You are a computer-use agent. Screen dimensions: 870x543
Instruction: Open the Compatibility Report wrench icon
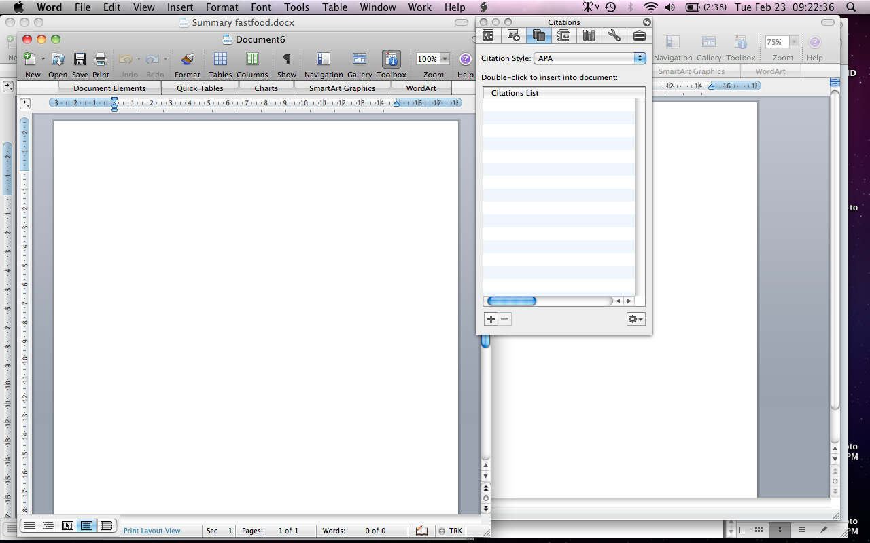[614, 35]
